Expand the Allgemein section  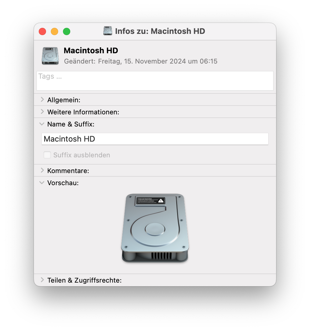click(x=42, y=100)
